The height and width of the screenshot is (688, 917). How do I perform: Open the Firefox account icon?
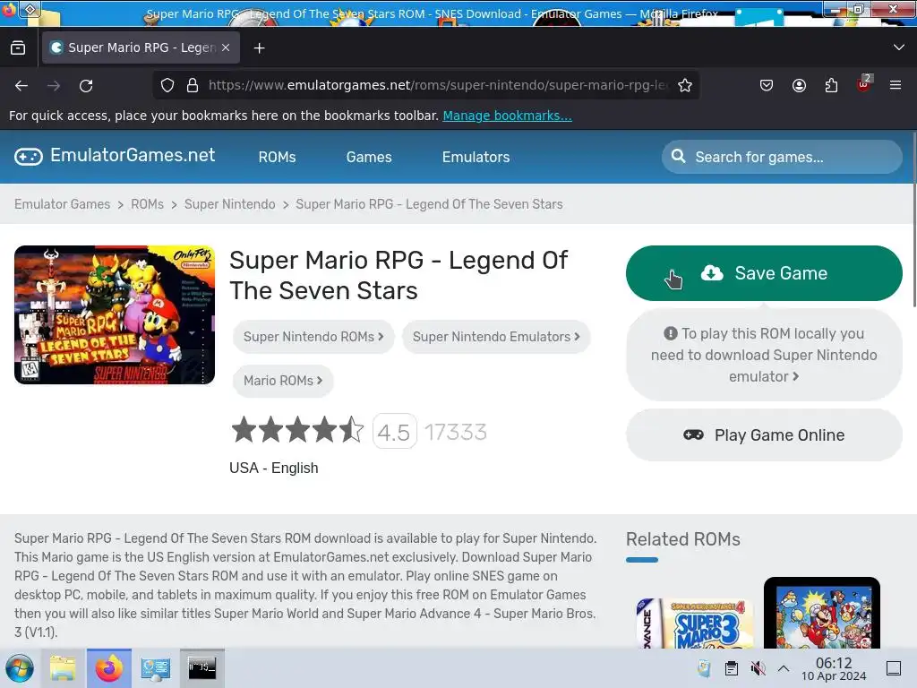tap(799, 85)
